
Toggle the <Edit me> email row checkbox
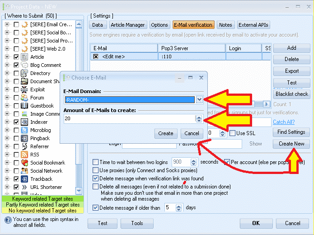96,56
